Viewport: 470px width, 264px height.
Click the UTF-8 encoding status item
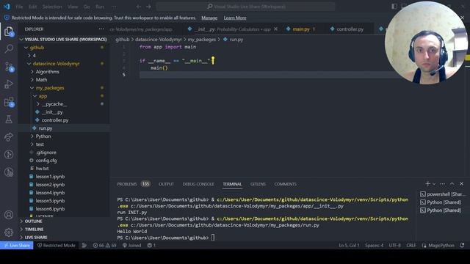coord(394,246)
